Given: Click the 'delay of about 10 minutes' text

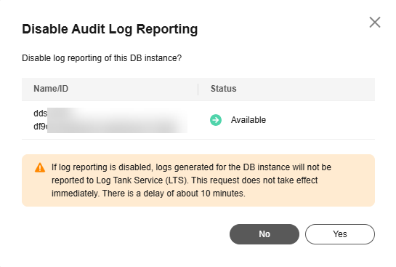Looking at the screenshot, I should tap(194, 194).
